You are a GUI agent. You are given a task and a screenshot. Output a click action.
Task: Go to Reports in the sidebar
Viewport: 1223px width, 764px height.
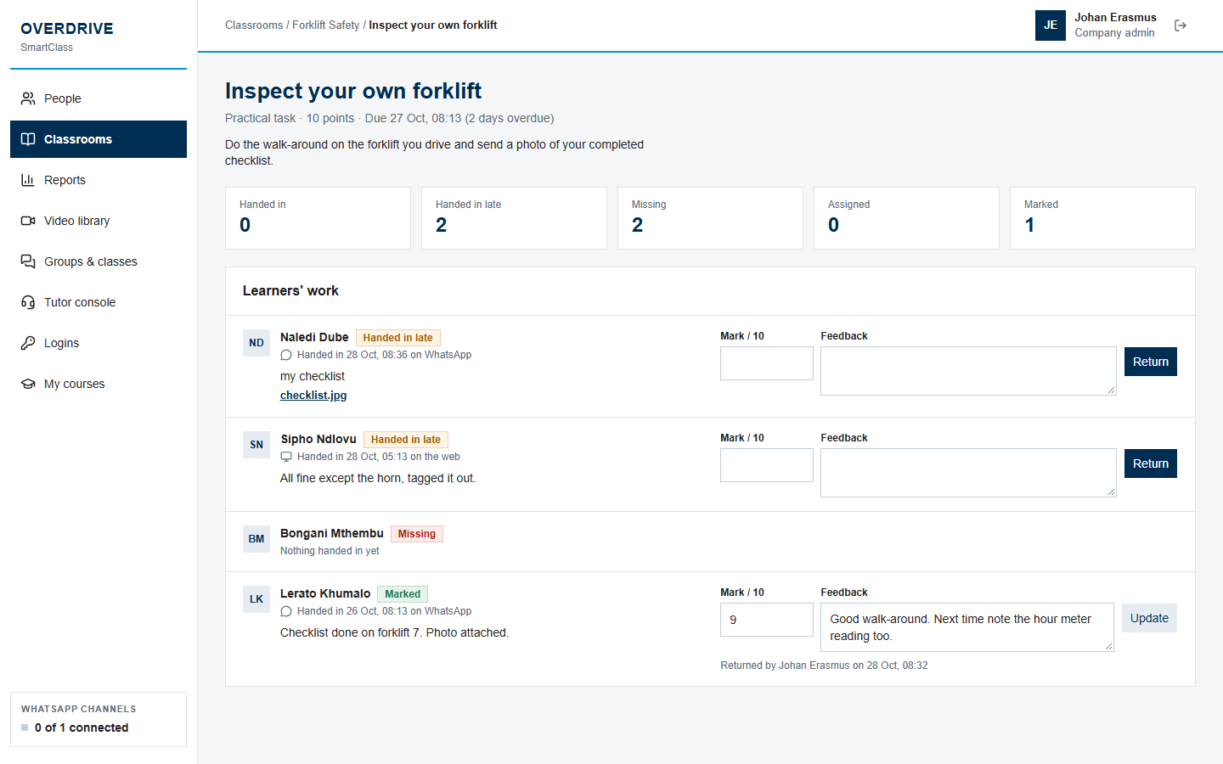click(x=99, y=180)
